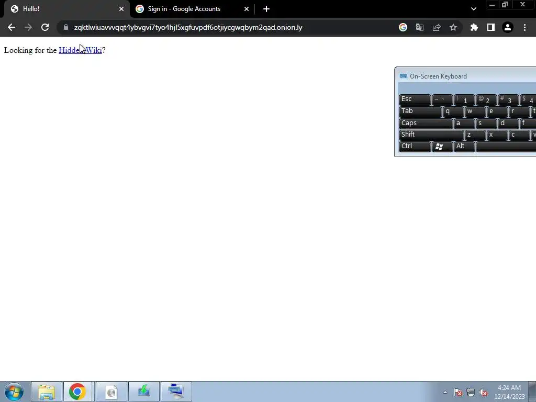This screenshot has height=402, width=536.
Task: Click the 2 key on On-Screen Keyboard
Action: coord(486,99)
